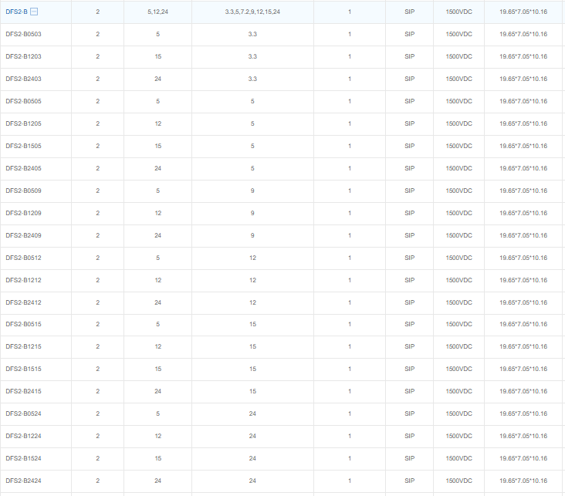Screen dimensions: 565x496
Task: Click output voltage 5 in DFS2-B1505 row
Action: point(252,146)
